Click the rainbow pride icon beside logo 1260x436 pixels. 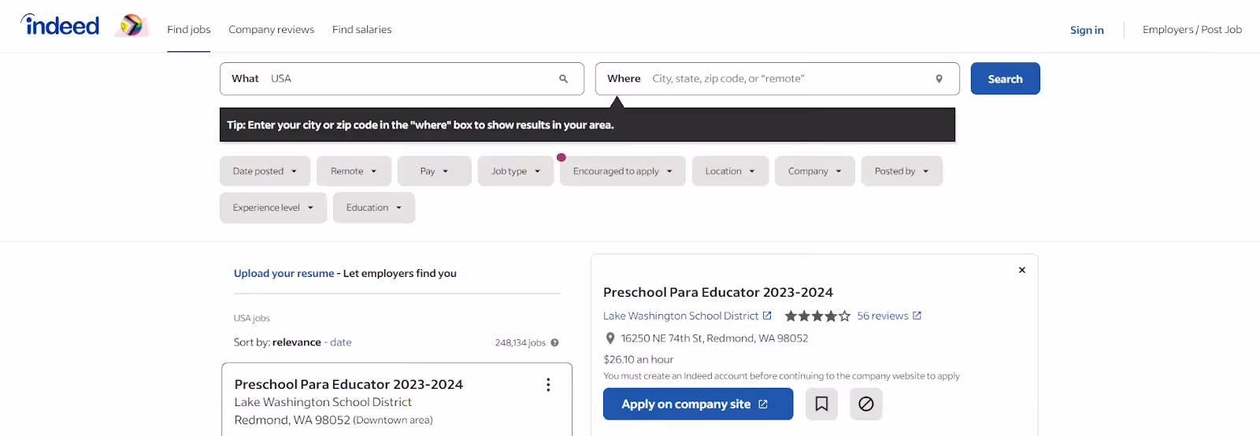(132, 26)
